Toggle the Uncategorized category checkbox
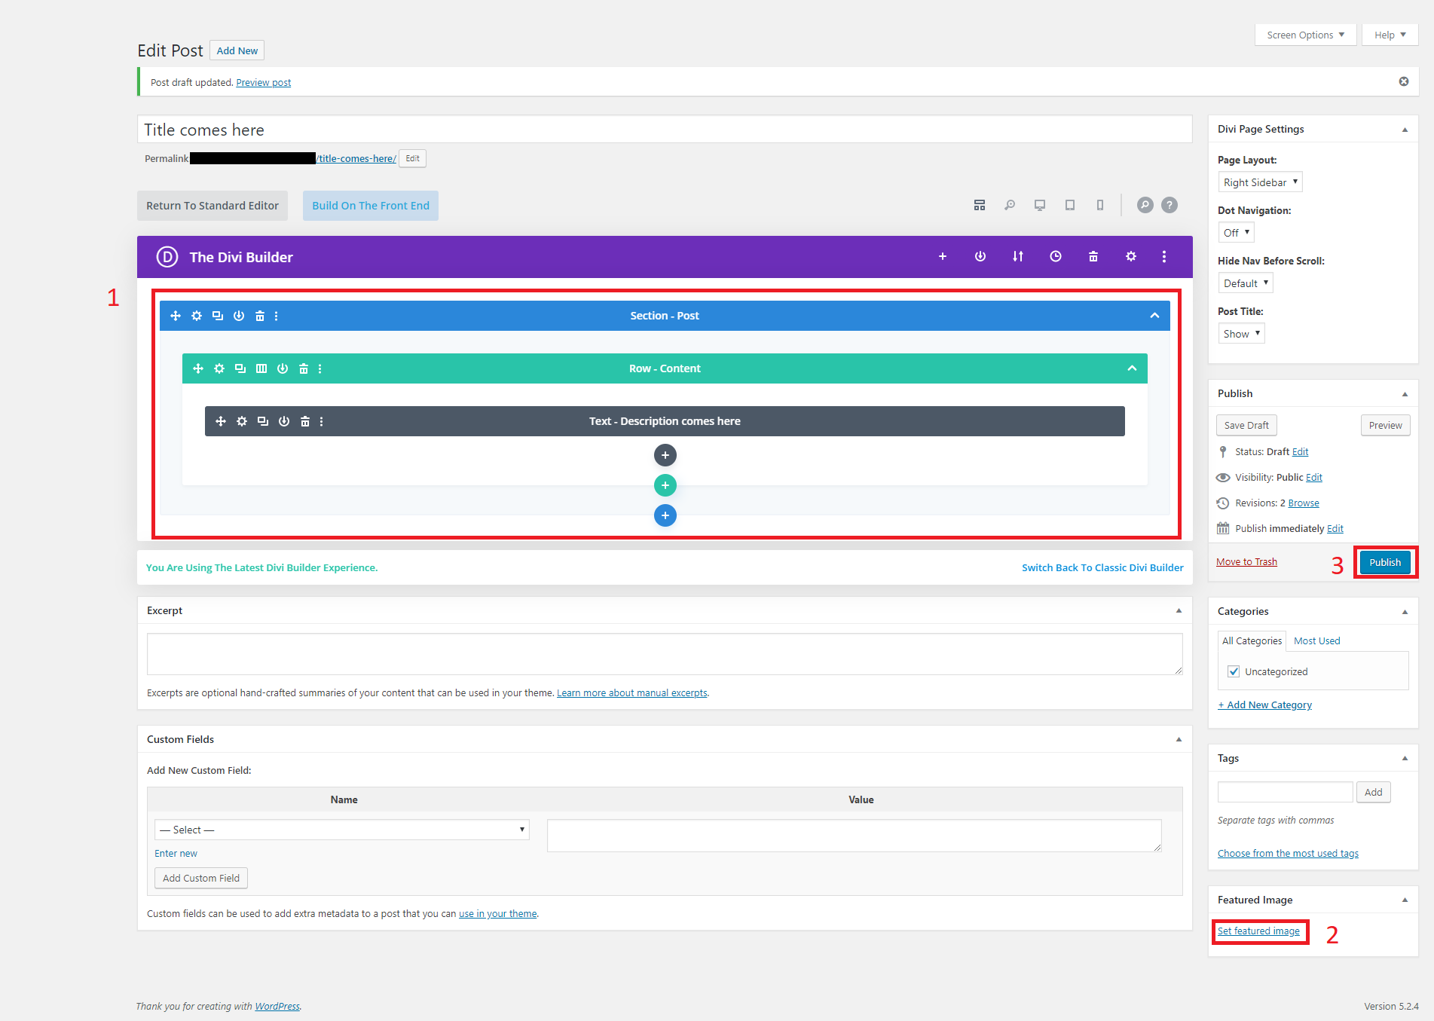Image resolution: width=1434 pixels, height=1021 pixels. click(1234, 671)
